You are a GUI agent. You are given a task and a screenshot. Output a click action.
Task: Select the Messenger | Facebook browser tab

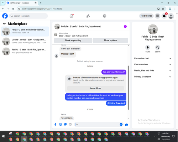pos(22,3)
